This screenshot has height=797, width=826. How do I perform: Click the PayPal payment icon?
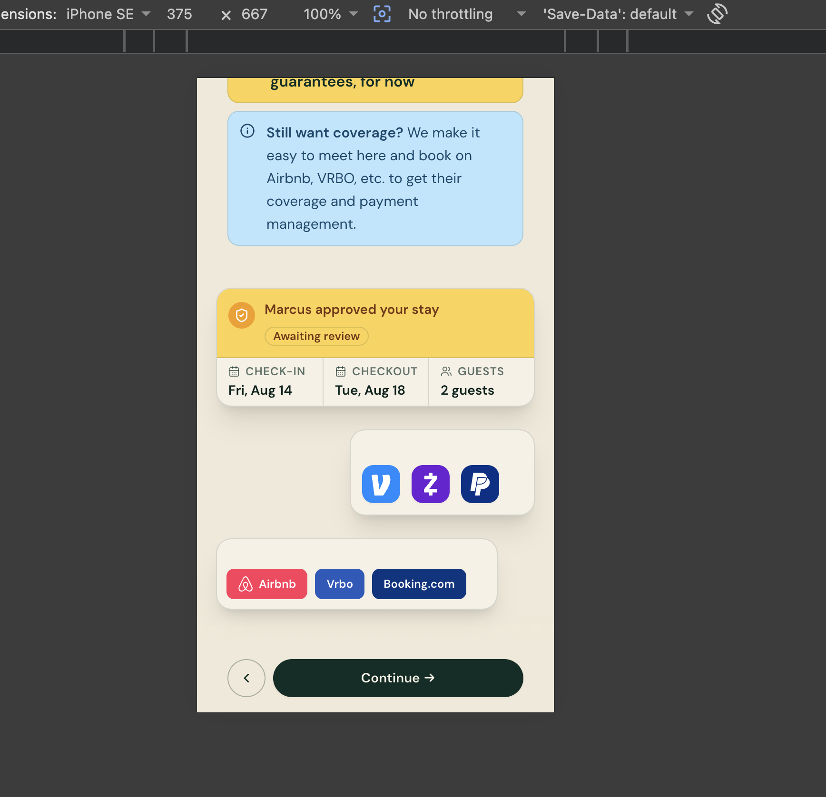(480, 484)
